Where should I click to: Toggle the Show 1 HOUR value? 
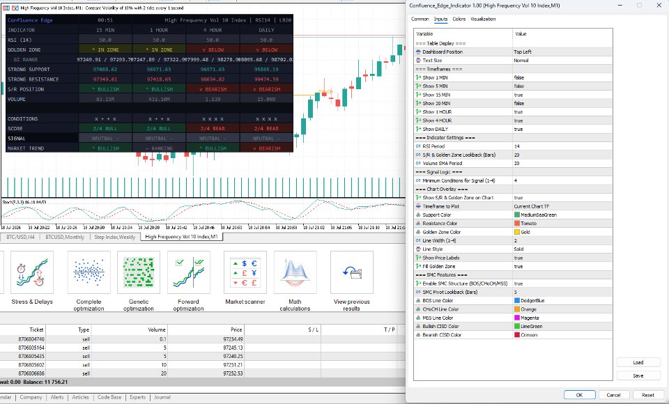point(562,111)
